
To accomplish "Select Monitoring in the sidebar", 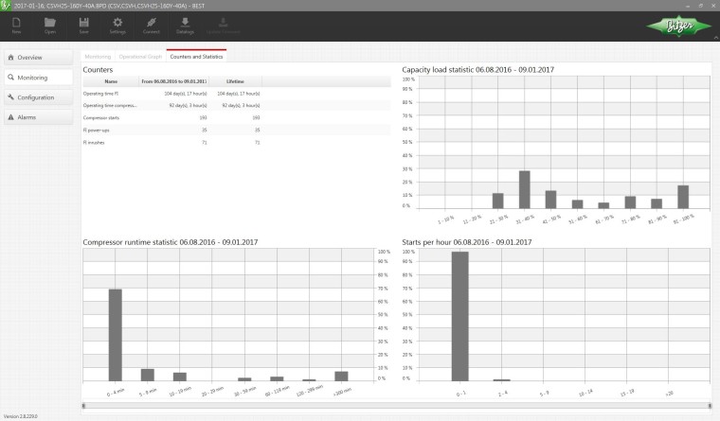I will pyautogui.click(x=37, y=78).
